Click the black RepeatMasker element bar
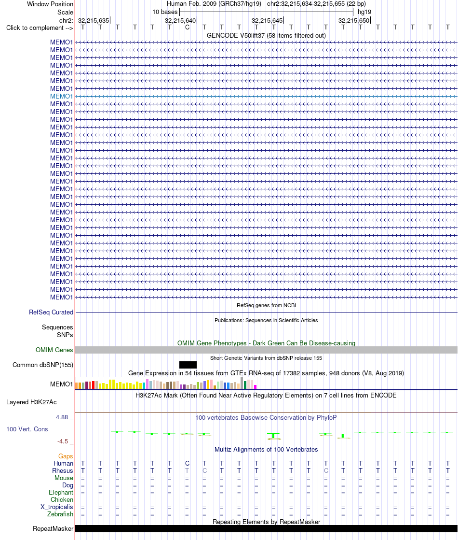The height and width of the screenshot is (540, 458). pos(266,528)
